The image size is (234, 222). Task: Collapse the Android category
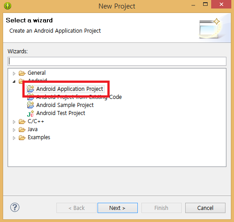pyautogui.click(x=14, y=81)
